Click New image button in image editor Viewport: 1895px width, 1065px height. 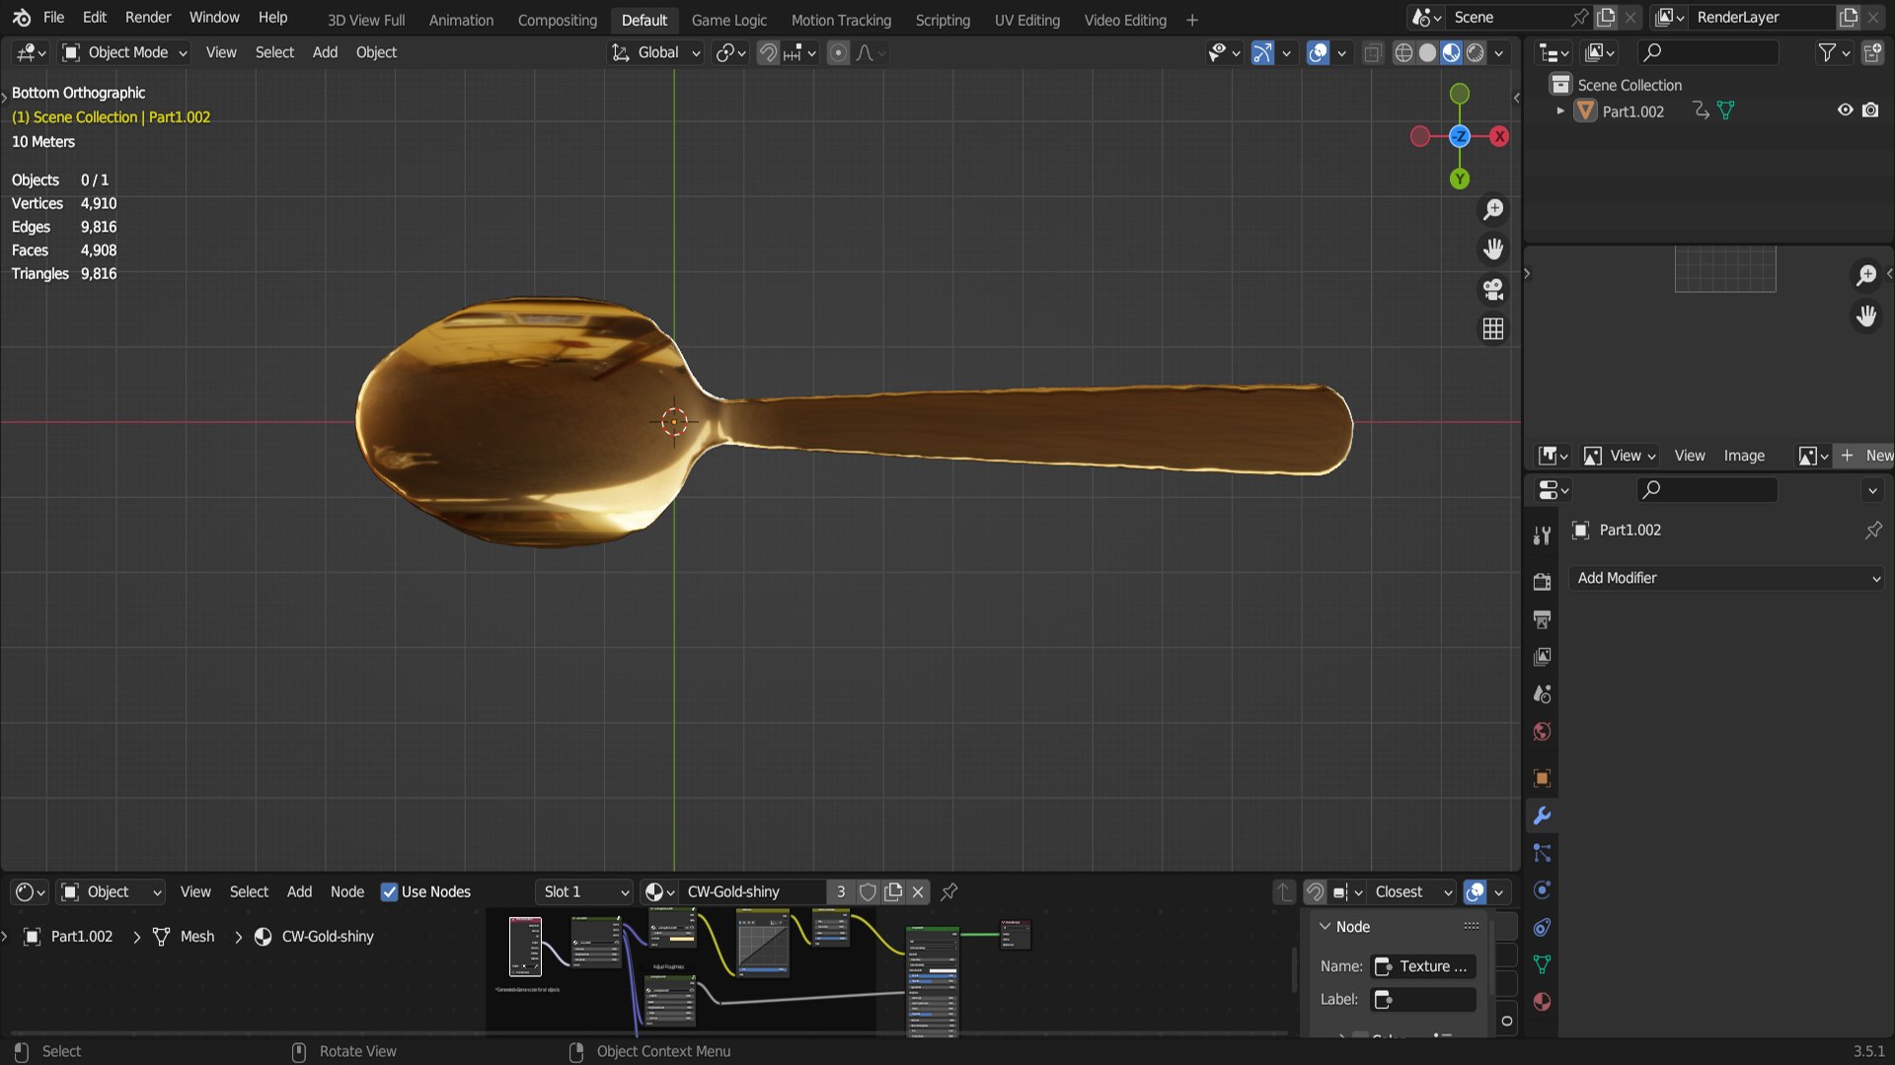point(1866,456)
